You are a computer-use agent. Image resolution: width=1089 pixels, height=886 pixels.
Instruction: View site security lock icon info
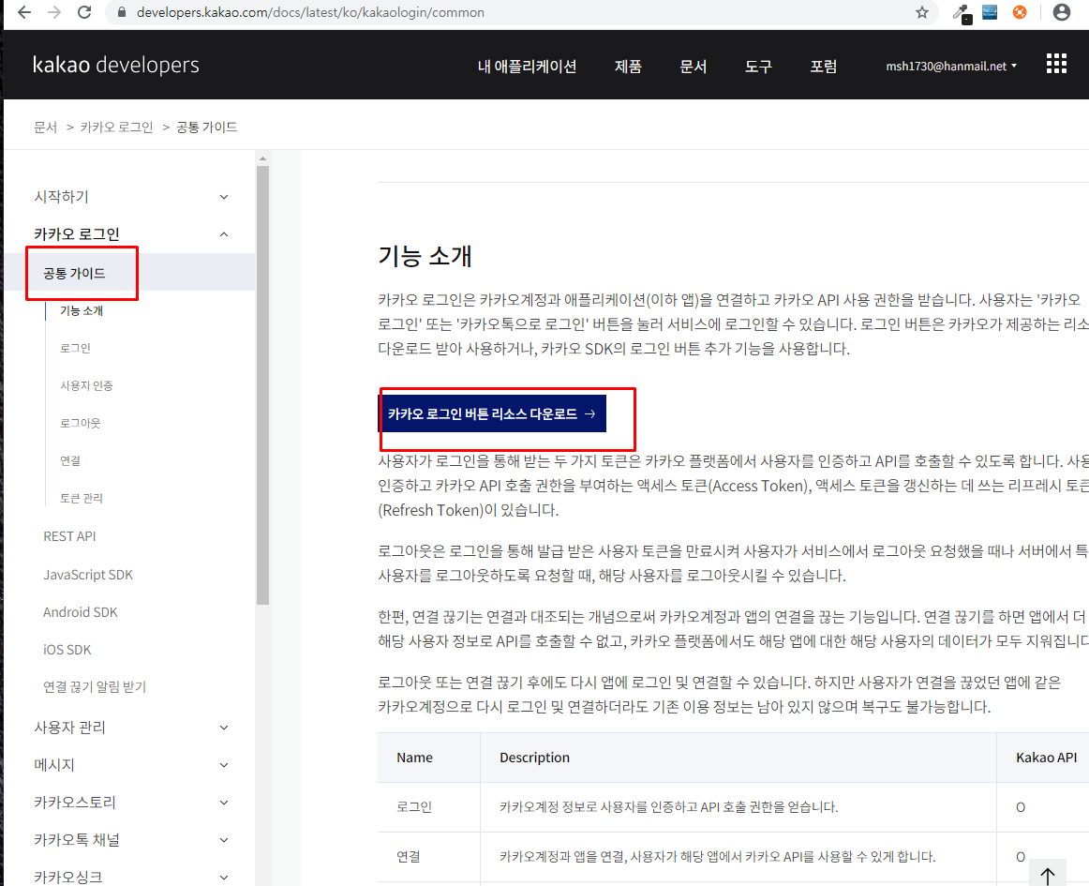tap(122, 12)
